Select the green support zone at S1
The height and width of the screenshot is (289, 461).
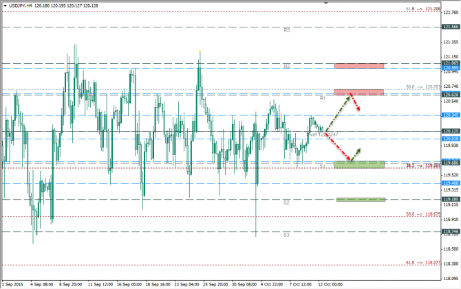click(x=359, y=165)
